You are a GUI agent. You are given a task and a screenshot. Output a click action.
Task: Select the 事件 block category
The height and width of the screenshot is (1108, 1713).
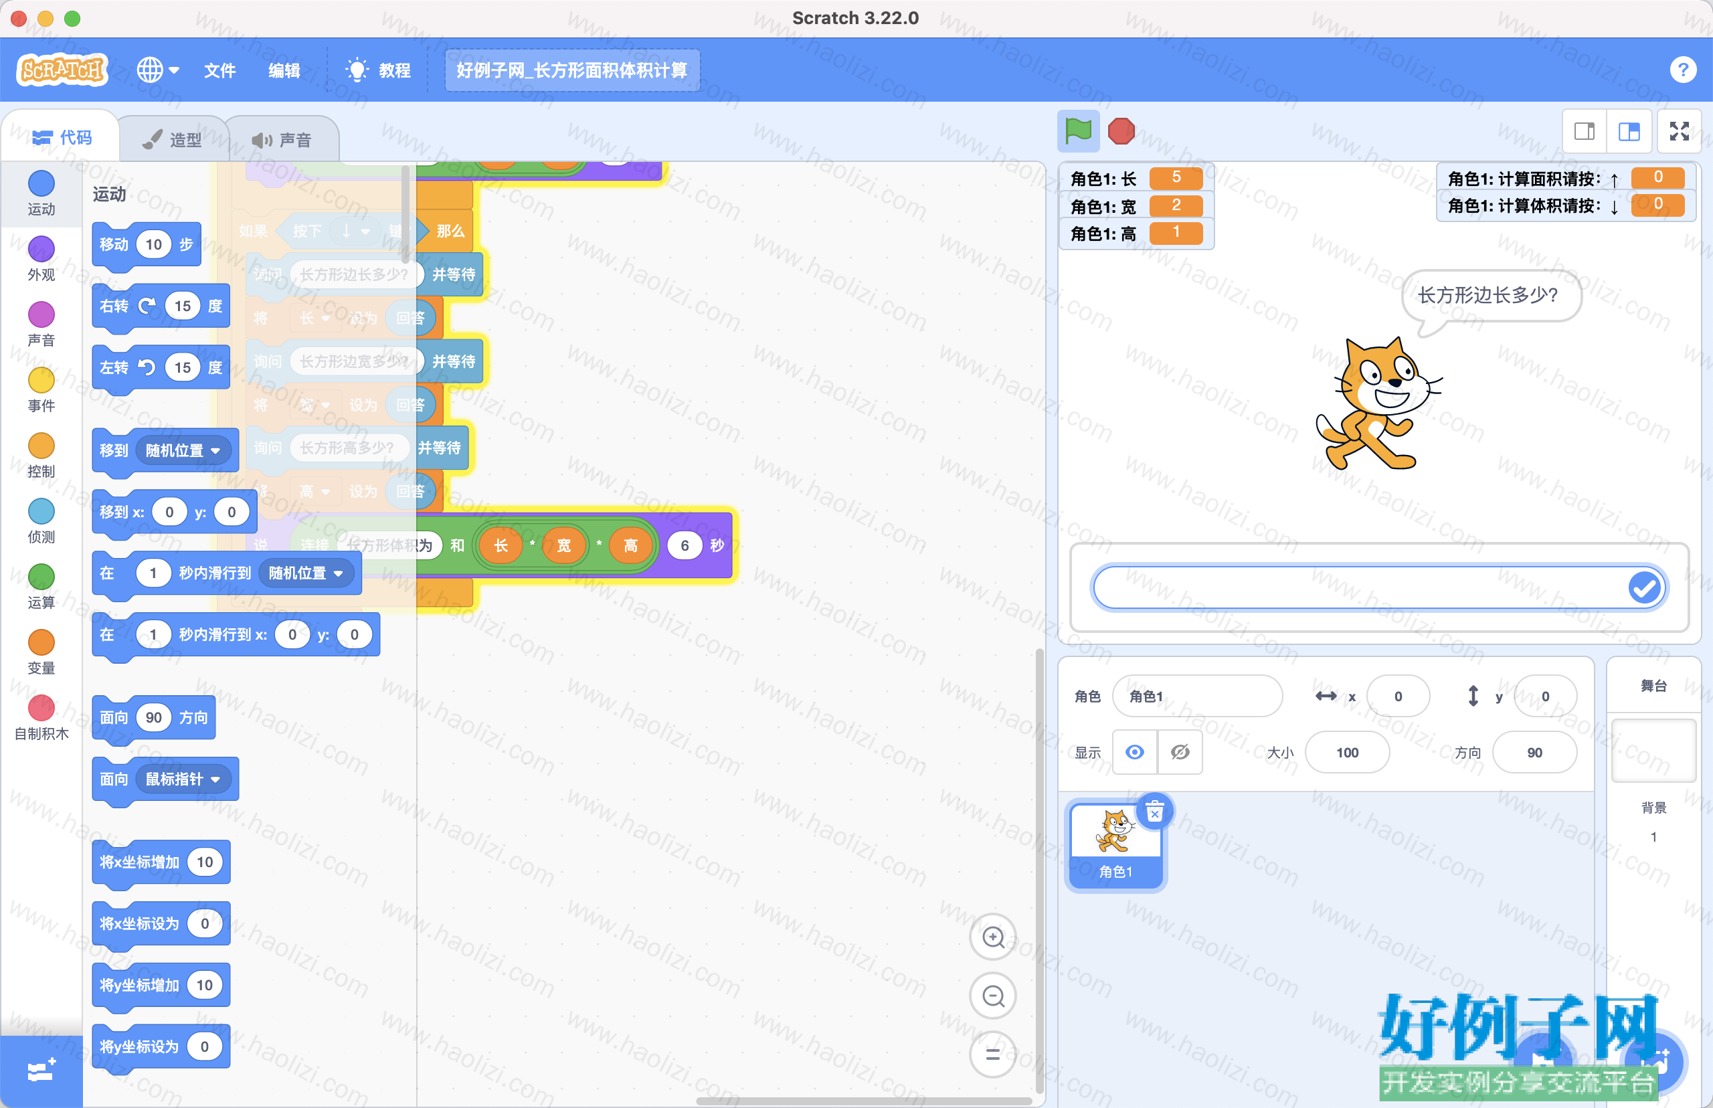tap(41, 391)
